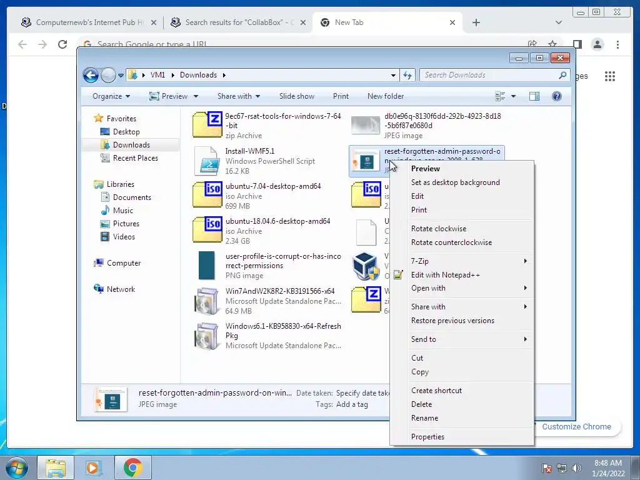
Task: Select the ubuntu-18.04.6-desktop-amd64 iso icon
Action: click(207, 229)
